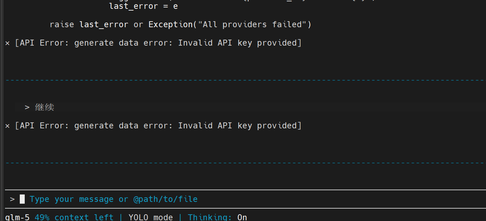Click the dashed separator line above 继续
Screen dimensions: 486x221
[x=244, y=80]
